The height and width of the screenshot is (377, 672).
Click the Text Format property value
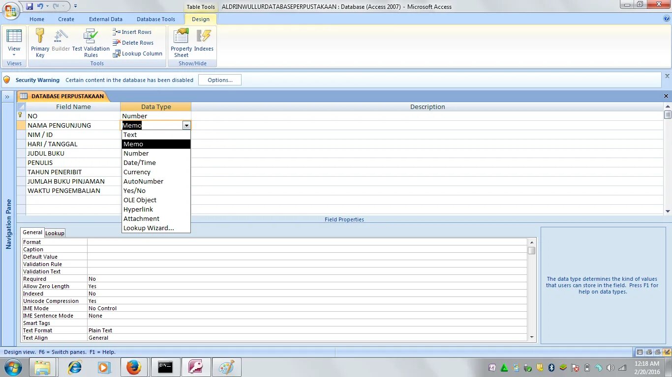[x=307, y=330]
